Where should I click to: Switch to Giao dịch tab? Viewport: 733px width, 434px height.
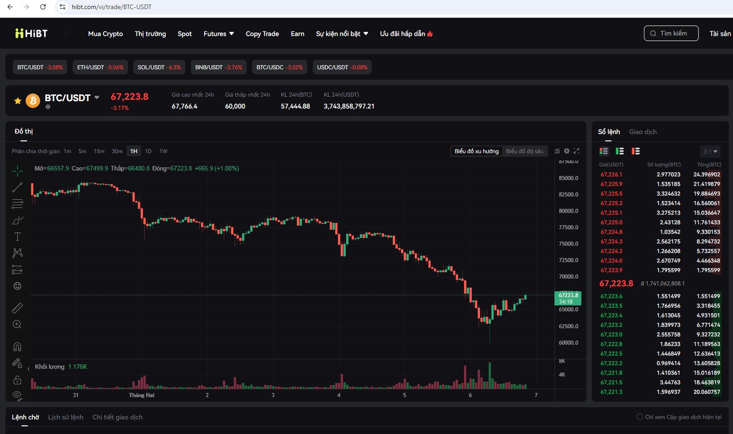point(643,132)
